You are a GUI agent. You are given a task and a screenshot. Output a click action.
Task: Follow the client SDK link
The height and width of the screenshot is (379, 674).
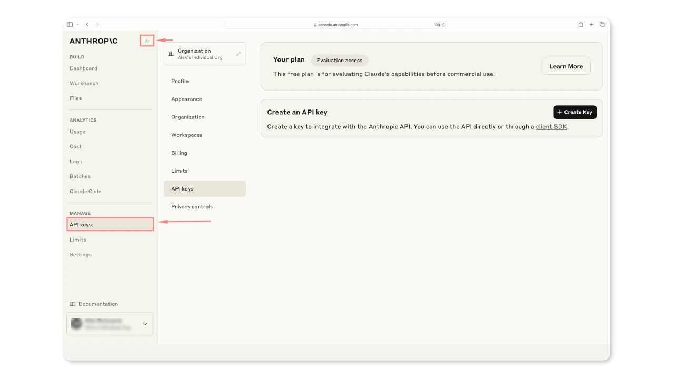[x=551, y=126]
